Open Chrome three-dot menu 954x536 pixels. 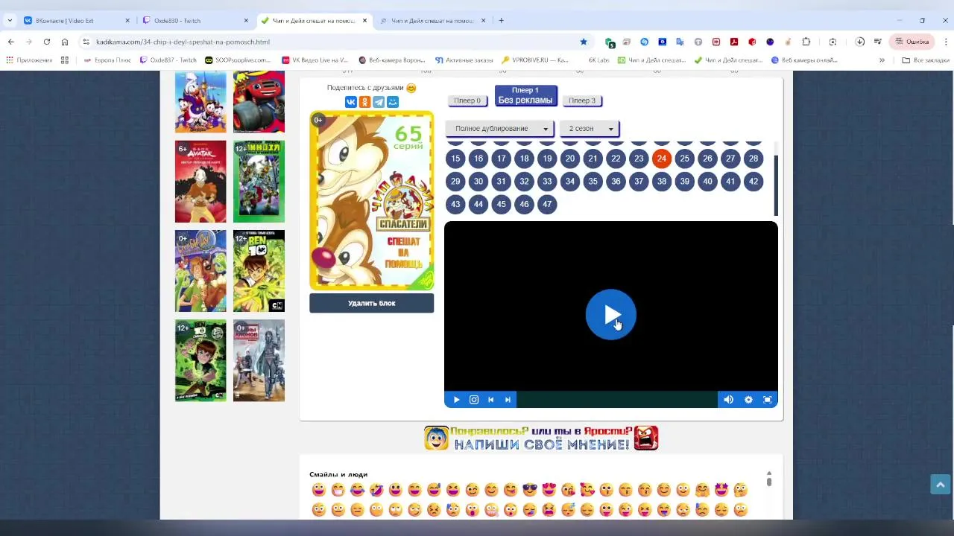pos(945,42)
